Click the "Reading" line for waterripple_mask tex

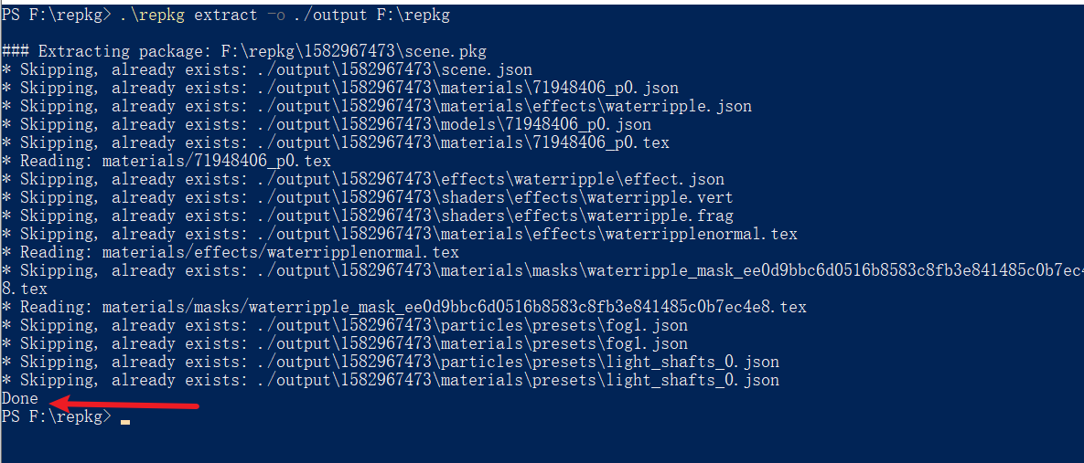403,307
